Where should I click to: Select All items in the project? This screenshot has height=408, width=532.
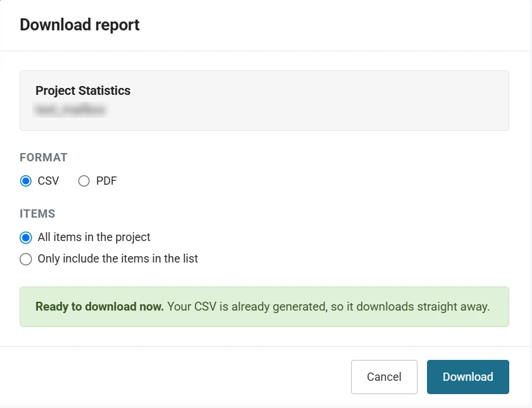26,237
